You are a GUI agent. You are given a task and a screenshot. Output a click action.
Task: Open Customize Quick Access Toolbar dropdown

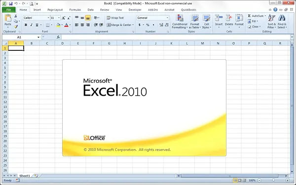(37, 3)
